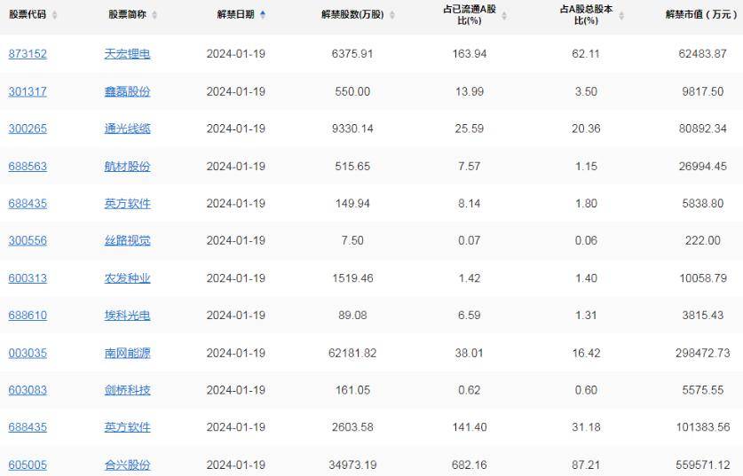View 埃科光电 stock details
Screen dimensions: 743x476
click(x=127, y=316)
